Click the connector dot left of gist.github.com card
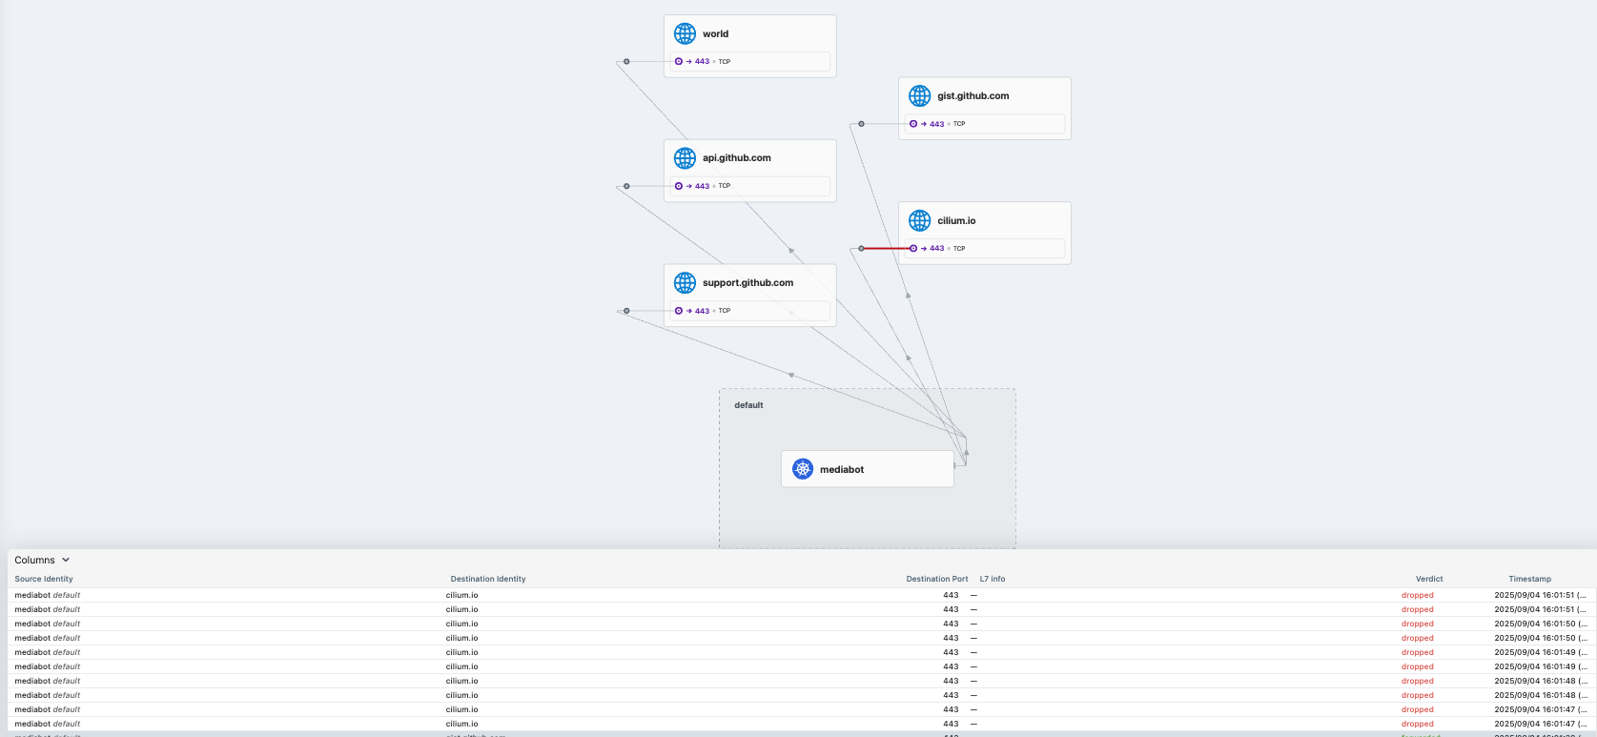 pos(861,124)
